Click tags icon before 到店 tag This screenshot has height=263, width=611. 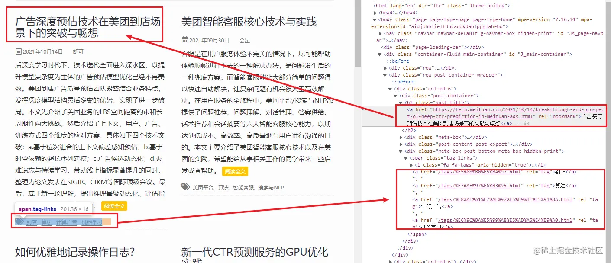(19, 222)
